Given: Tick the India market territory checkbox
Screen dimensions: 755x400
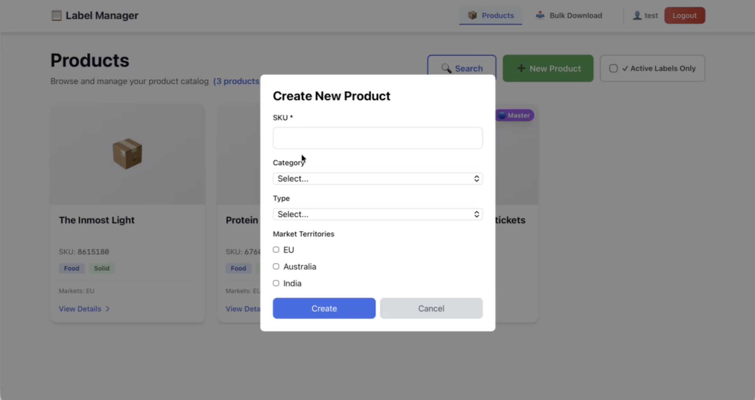Looking at the screenshot, I should pos(276,283).
